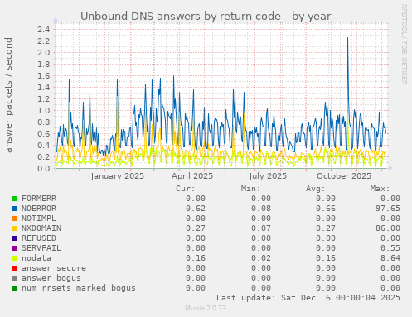Click the 'Min:' column header

pos(250,189)
